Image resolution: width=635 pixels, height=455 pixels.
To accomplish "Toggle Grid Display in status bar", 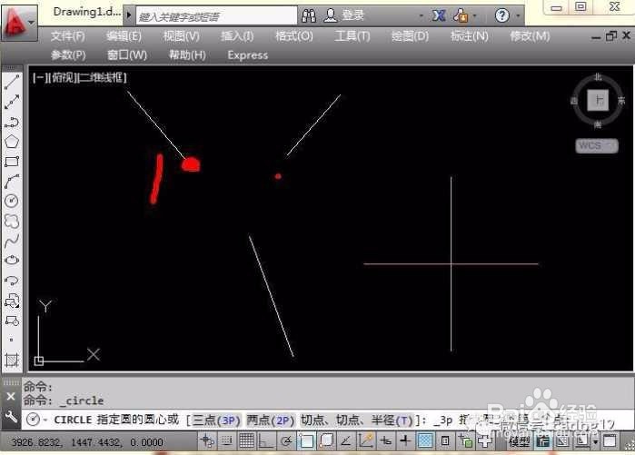I will [x=246, y=441].
